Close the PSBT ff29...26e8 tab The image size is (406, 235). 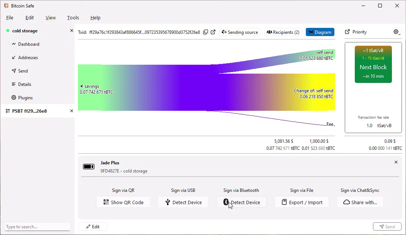[x=72, y=111]
